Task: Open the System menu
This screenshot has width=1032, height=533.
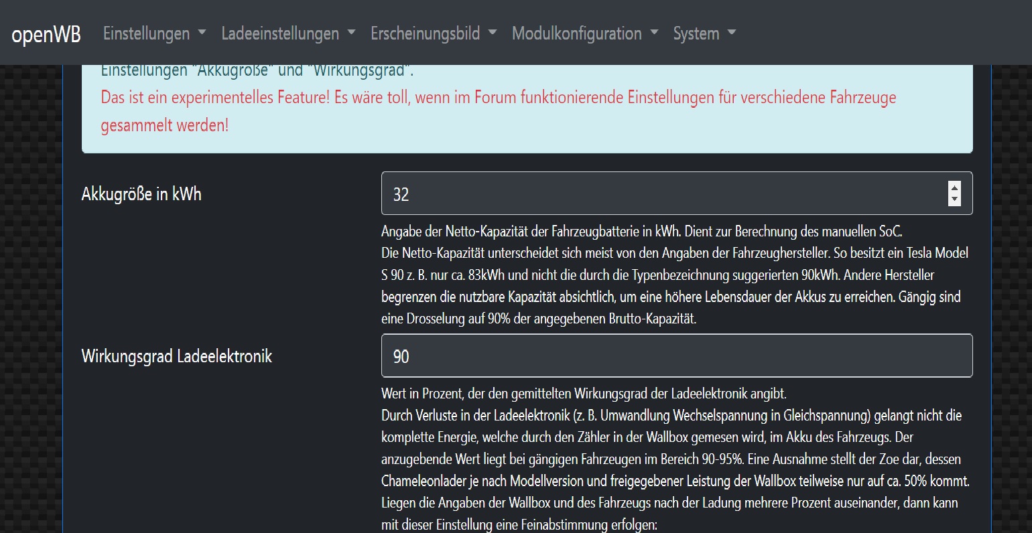Action: click(696, 33)
